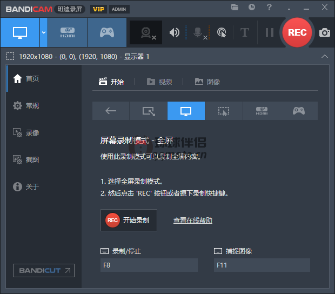335x294 pixels.
Task: Toggle the microphone recording
Action: (x=198, y=32)
